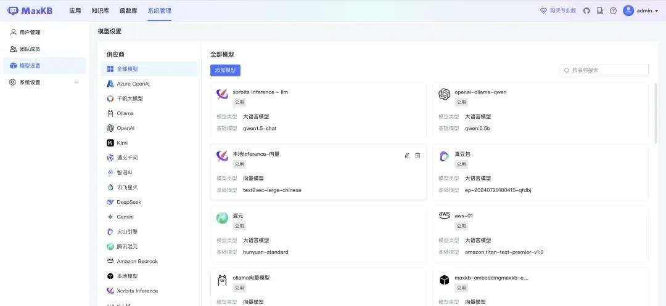Screen dimensions: 666x306
Task: Select the Kimi provider
Action: 149,143
